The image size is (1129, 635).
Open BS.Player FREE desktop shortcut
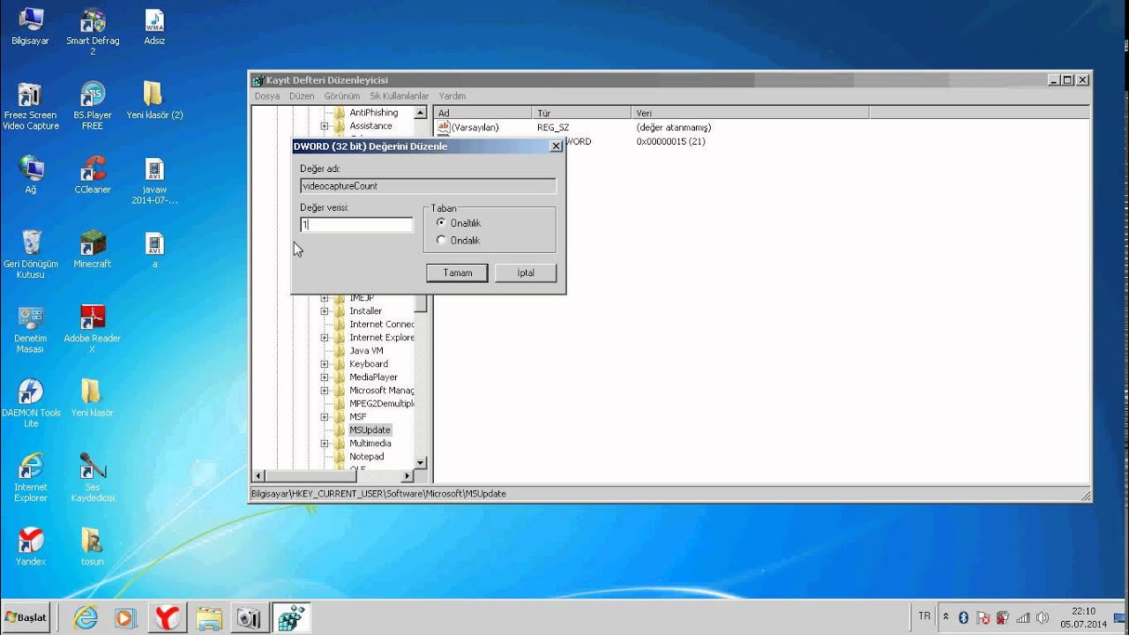point(93,106)
